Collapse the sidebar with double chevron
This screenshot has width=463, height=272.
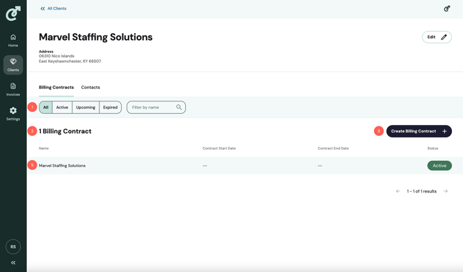click(x=13, y=262)
